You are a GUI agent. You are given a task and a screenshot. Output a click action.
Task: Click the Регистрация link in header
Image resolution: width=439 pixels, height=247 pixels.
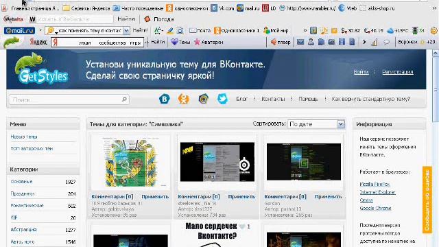pos(398,72)
